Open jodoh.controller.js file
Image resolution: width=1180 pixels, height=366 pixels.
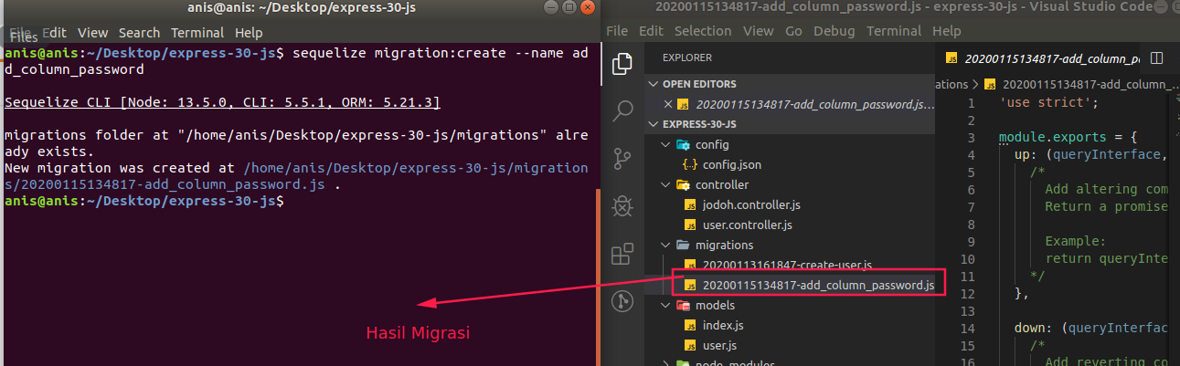751,204
